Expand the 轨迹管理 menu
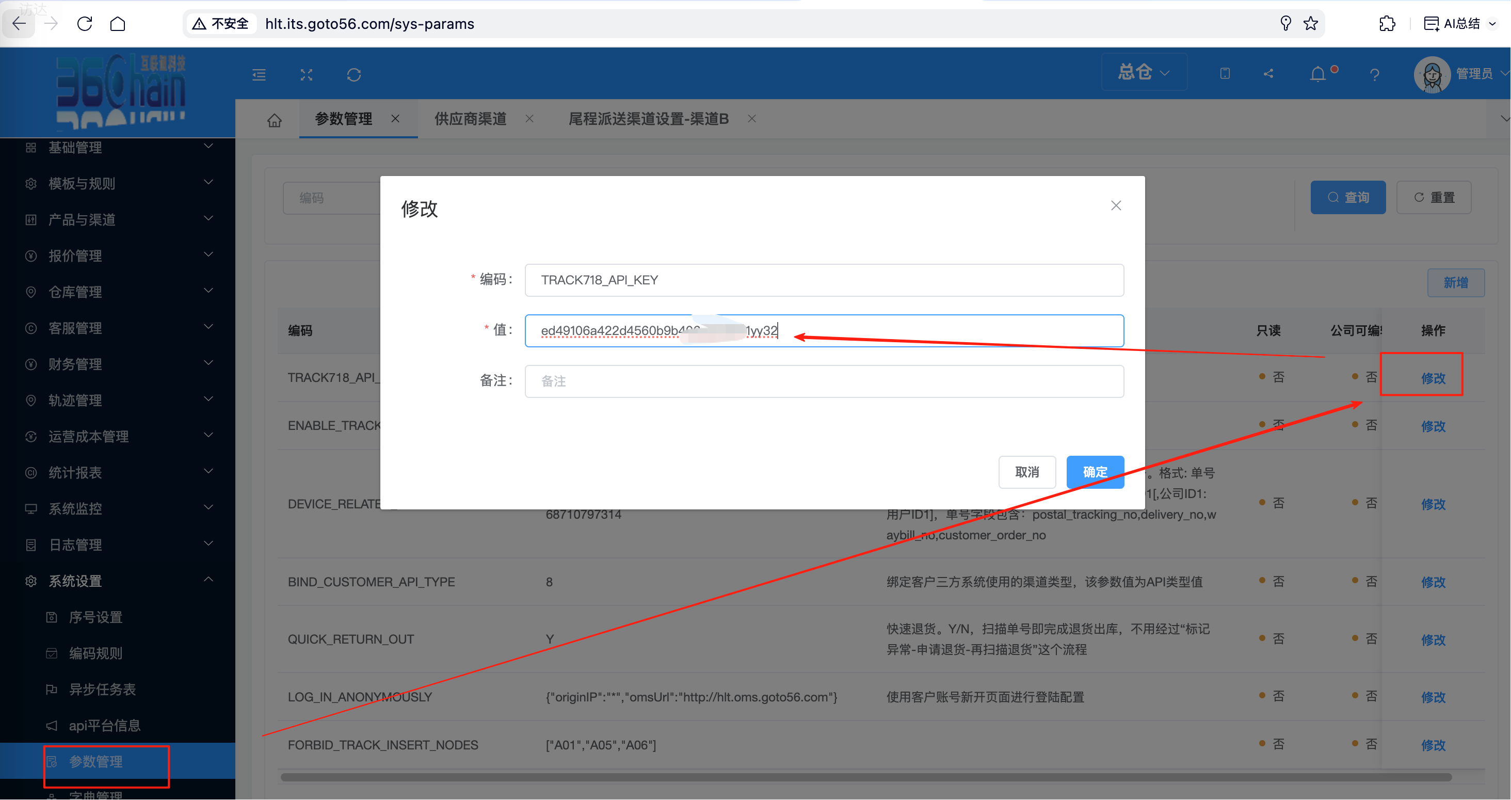1511x800 pixels. coord(117,400)
